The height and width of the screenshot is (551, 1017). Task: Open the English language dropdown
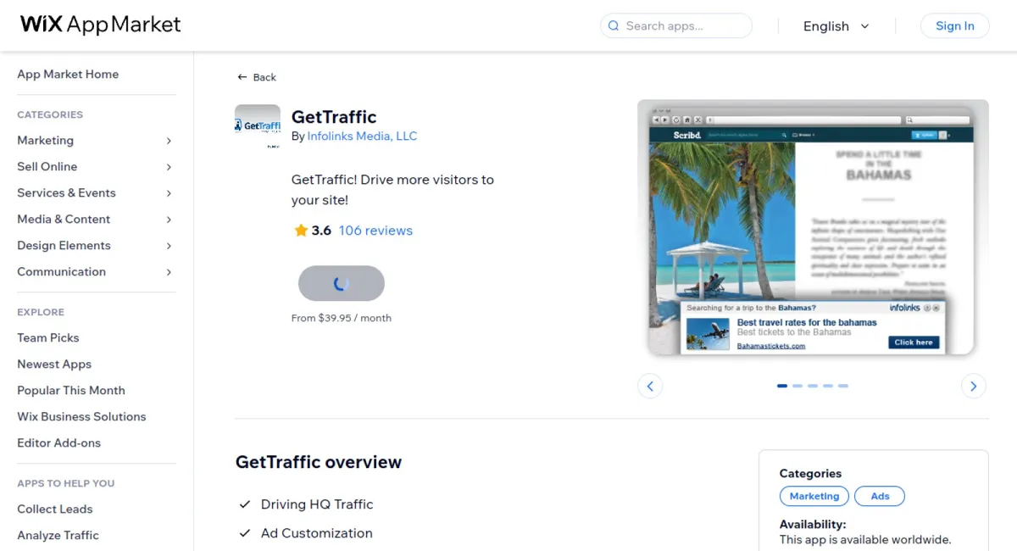[836, 26]
